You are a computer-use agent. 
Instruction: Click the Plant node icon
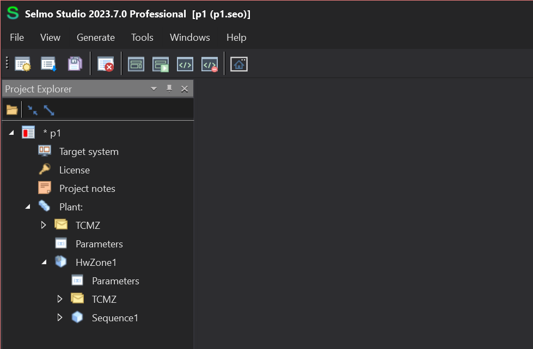[x=44, y=205]
